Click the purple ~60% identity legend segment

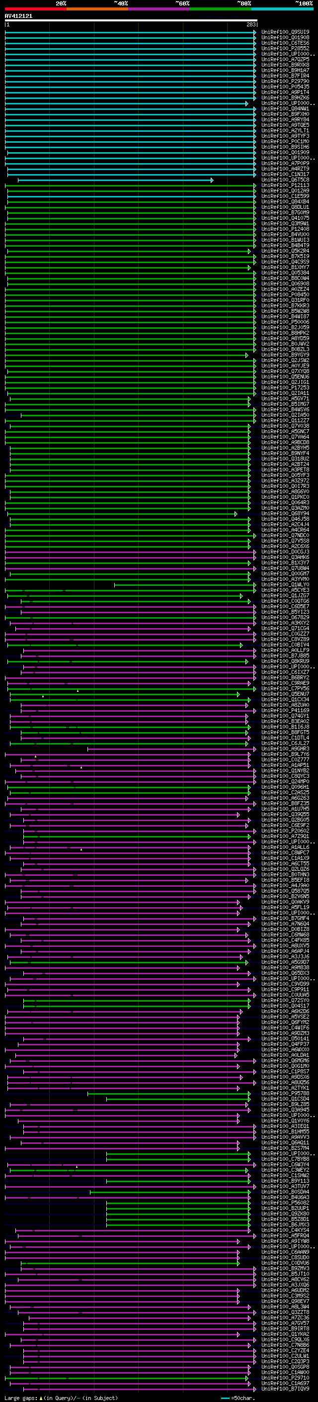(x=159, y=9)
